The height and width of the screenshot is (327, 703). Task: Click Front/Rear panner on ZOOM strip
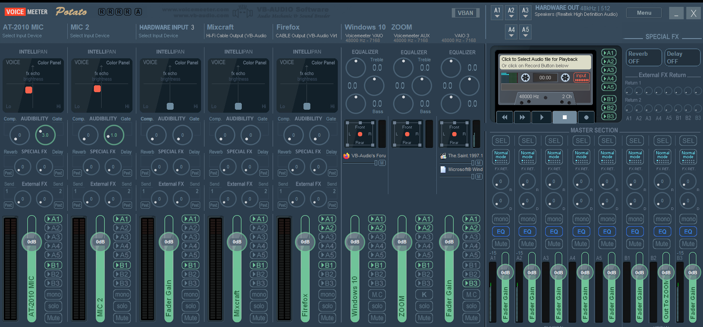(x=407, y=133)
